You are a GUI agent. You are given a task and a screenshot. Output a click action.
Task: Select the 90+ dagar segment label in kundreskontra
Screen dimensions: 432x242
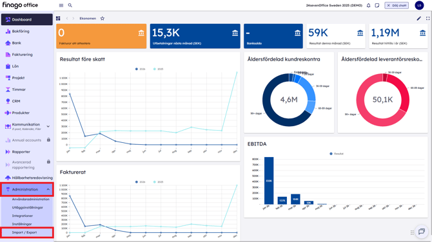(x=256, y=113)
